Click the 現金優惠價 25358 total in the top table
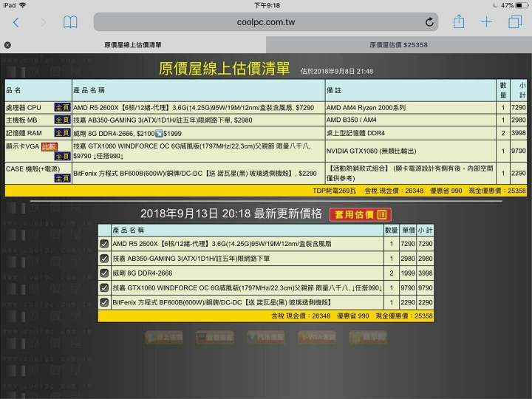Viewport: 532px width, 399px height. click(497, 191)
